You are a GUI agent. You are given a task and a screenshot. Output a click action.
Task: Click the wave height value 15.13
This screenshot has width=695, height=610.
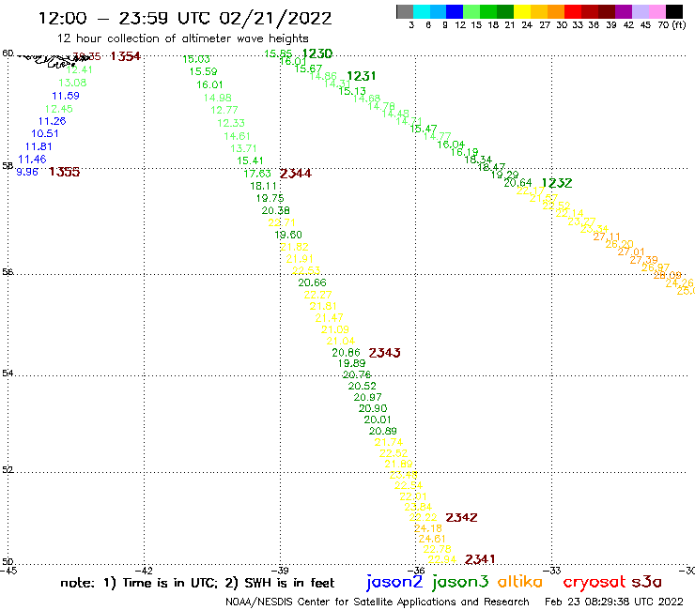[352, 91]
